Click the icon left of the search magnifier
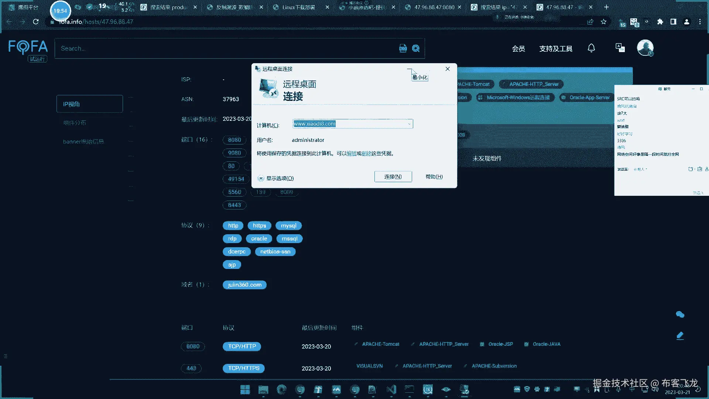This screenshot has width=709, height=399. pos(403,48)
